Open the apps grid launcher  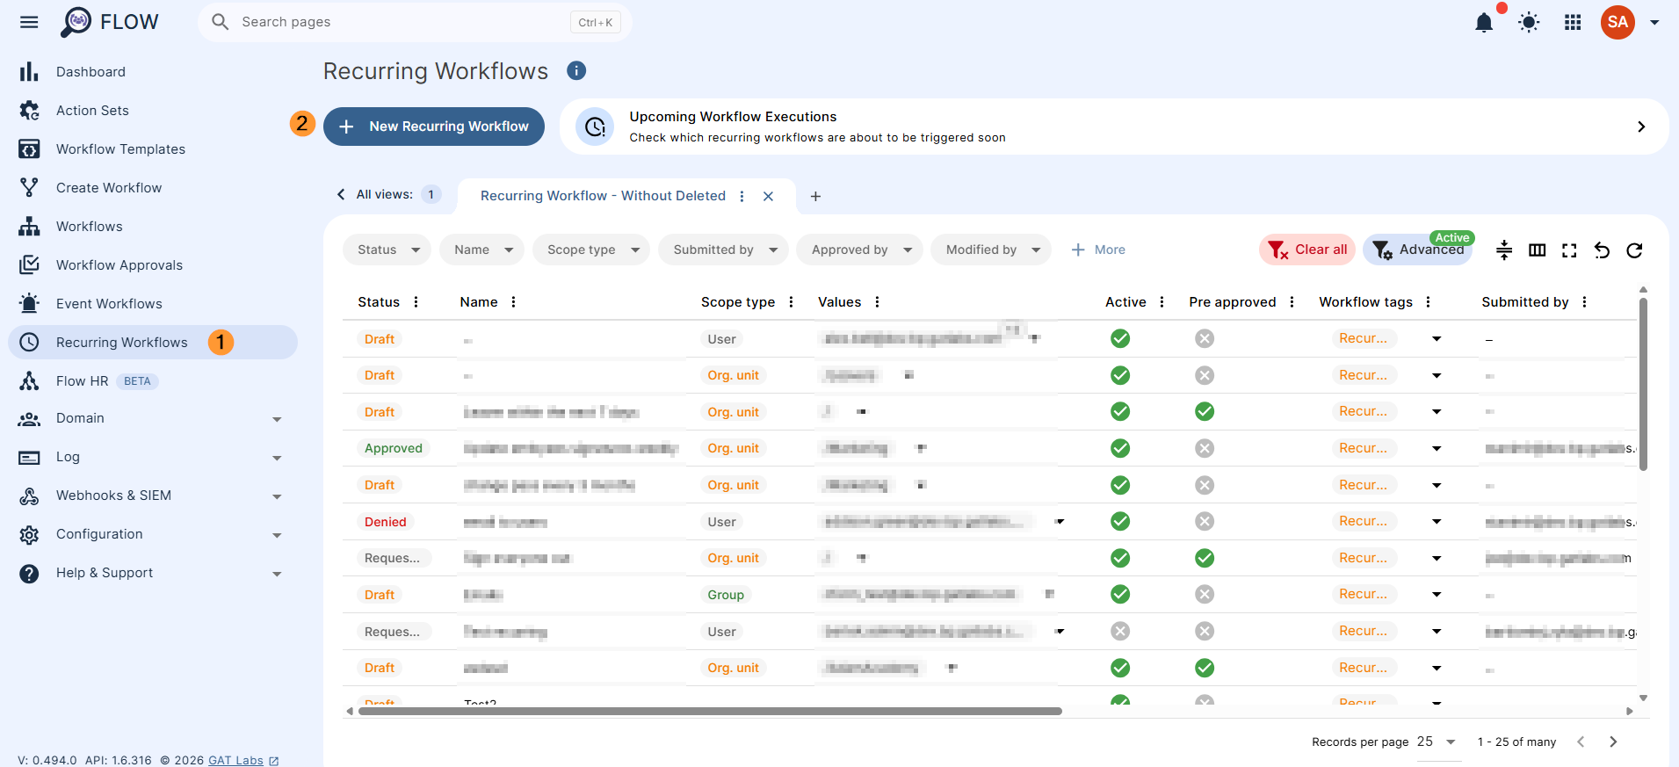click(1573, 22)
